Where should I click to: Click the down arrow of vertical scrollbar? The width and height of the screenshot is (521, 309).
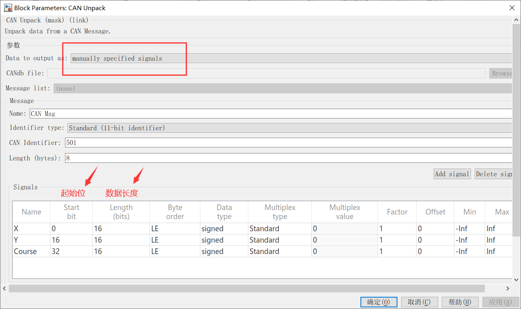coord(517,280)
